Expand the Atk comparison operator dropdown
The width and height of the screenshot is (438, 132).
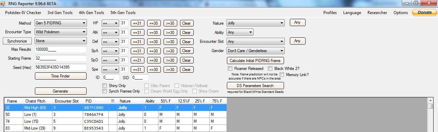pyautogui.click(x=110, y=33)
